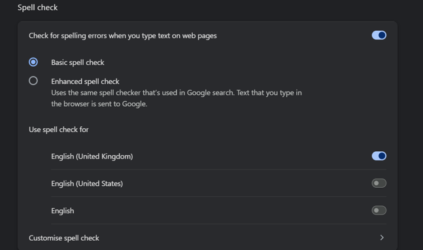Screen dimensions: 423x250
Task: Enable spell check for English (United States)
Action: (x=379, y=183)
